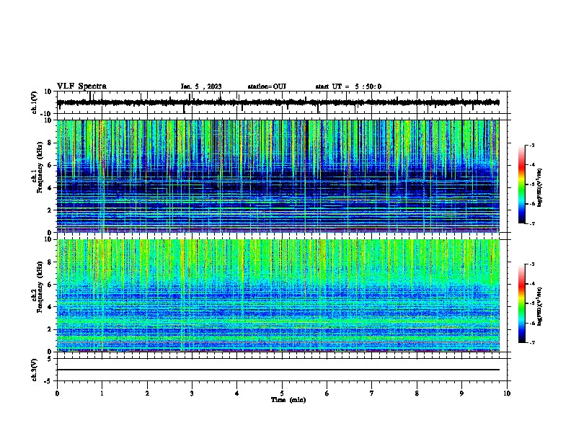
Task: Click inside the ch.2 spectrogram panel
Action: pyautogui.click(x=278, y=295)
